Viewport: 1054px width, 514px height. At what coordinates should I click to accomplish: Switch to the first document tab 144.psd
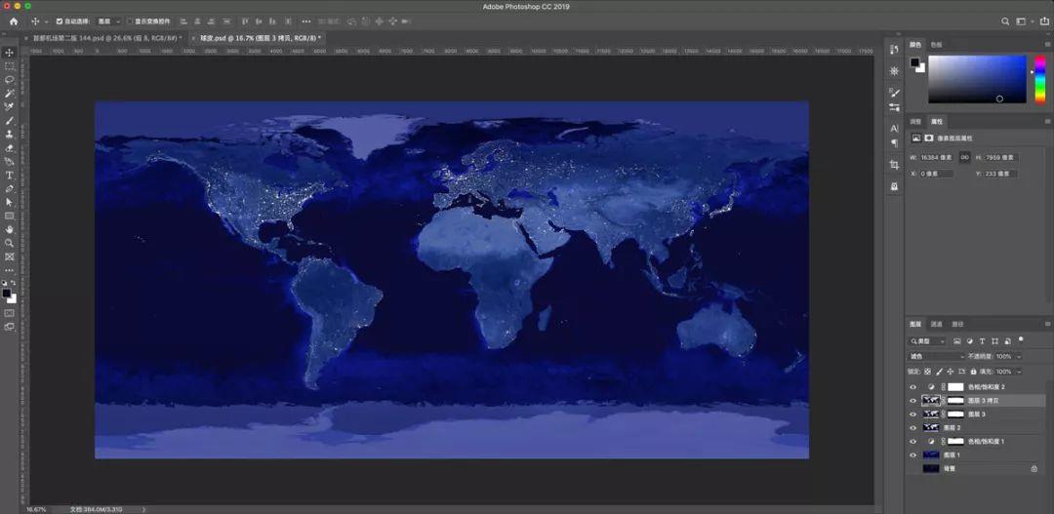(108, 38)
